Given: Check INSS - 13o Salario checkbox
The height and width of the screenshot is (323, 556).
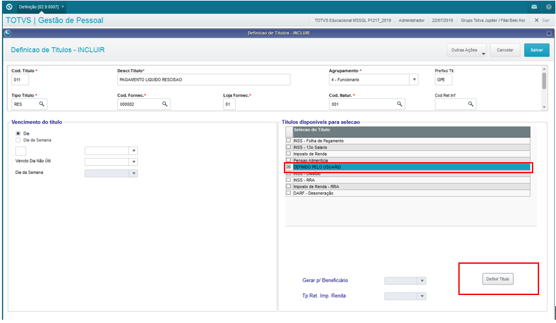Looking at the screenshot, I should [x=288, y=147].
